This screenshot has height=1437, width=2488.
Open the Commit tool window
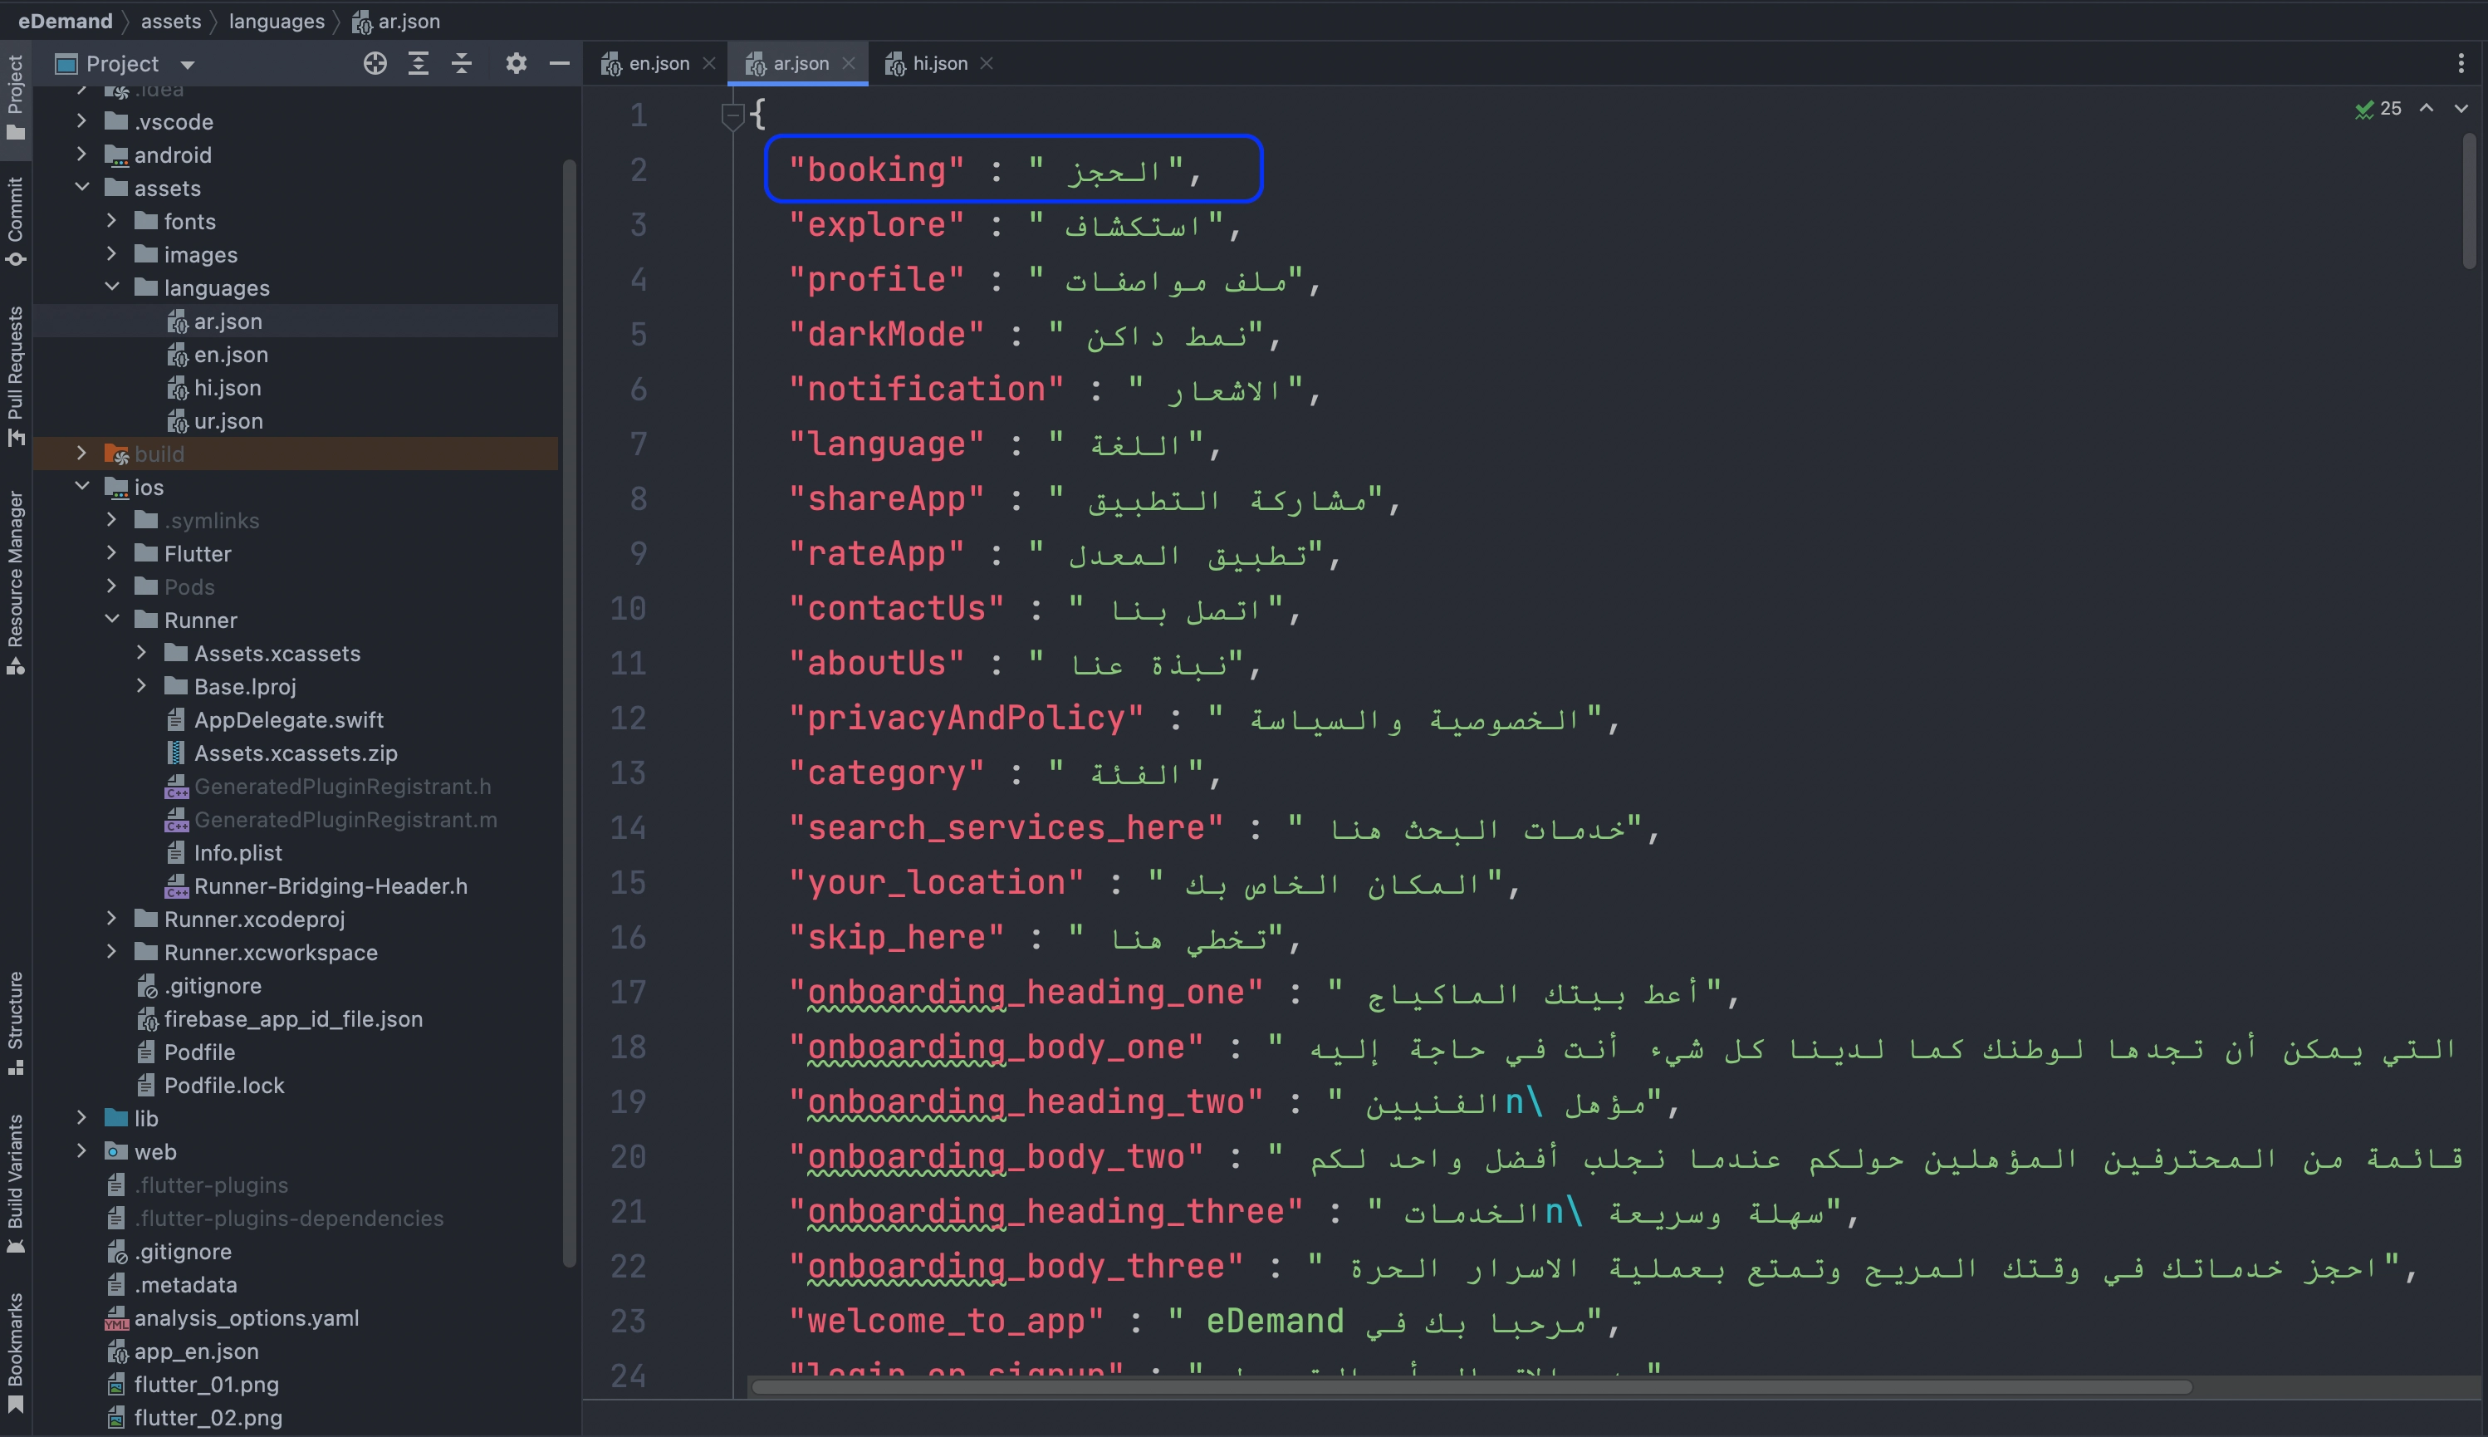click(x=16, y=220)
